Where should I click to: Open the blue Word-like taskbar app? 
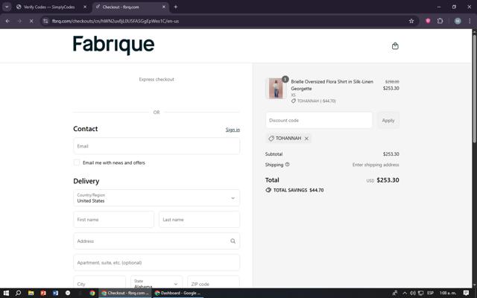55,293
